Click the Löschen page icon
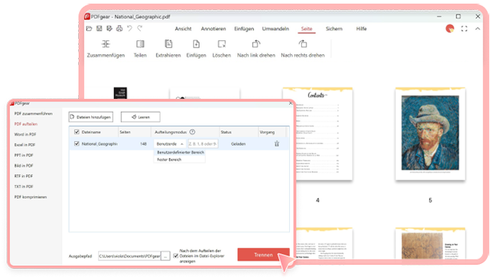 pos(222,44)
